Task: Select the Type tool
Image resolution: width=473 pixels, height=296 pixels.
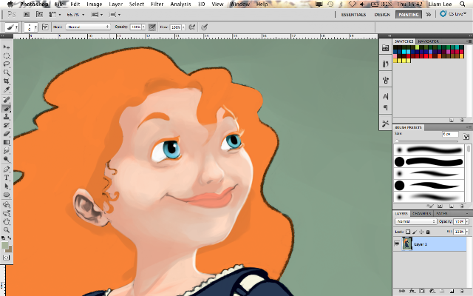Action: click(x=7, y=178)
